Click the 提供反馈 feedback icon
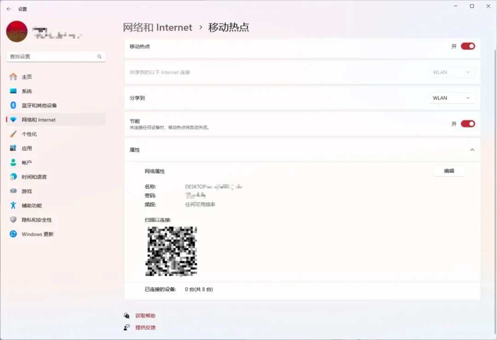The width and height of the screenshot is (497, 340). (127, 327)
